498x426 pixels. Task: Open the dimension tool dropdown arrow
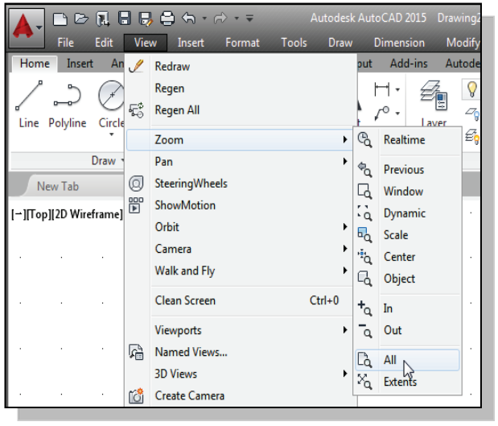[397, 89]
